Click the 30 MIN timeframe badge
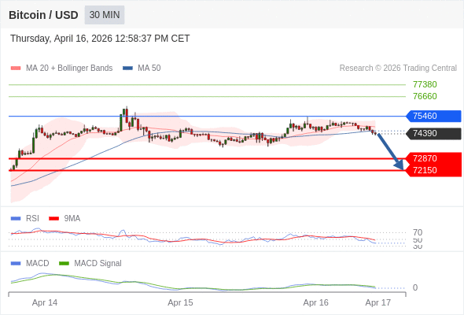464x315 pixels. [x=105, y=15]
